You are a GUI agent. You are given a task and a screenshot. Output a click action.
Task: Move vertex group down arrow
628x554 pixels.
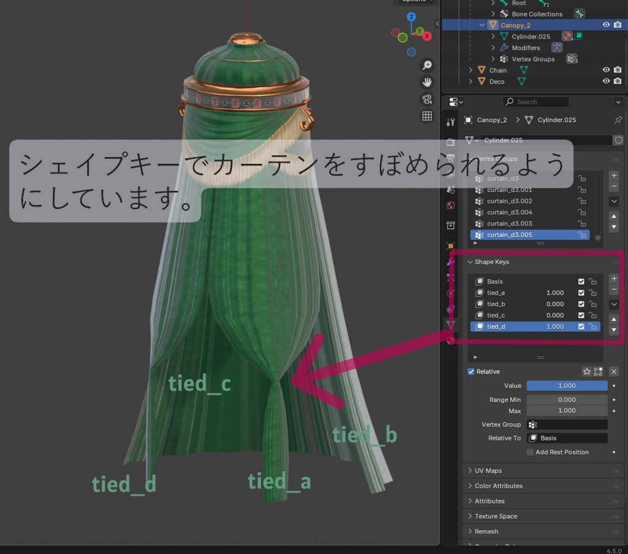614,227
